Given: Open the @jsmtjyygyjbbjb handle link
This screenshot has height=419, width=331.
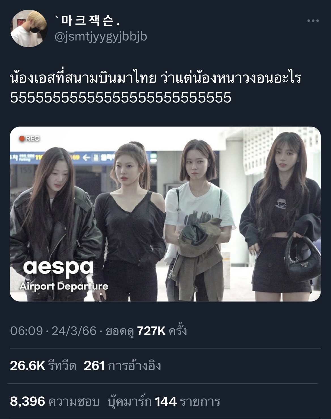Looking at the screenshot, I should 101,37.
